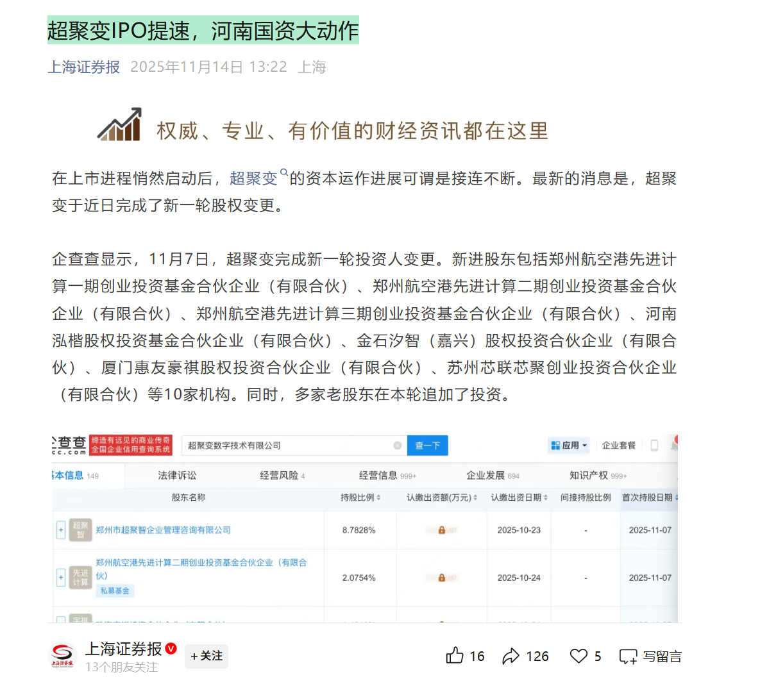This screenshot has width=760, height=677.
Task: Open 郑州航空港先进计算二期创业投资基金 link
Action: click(x=201, y=569)
